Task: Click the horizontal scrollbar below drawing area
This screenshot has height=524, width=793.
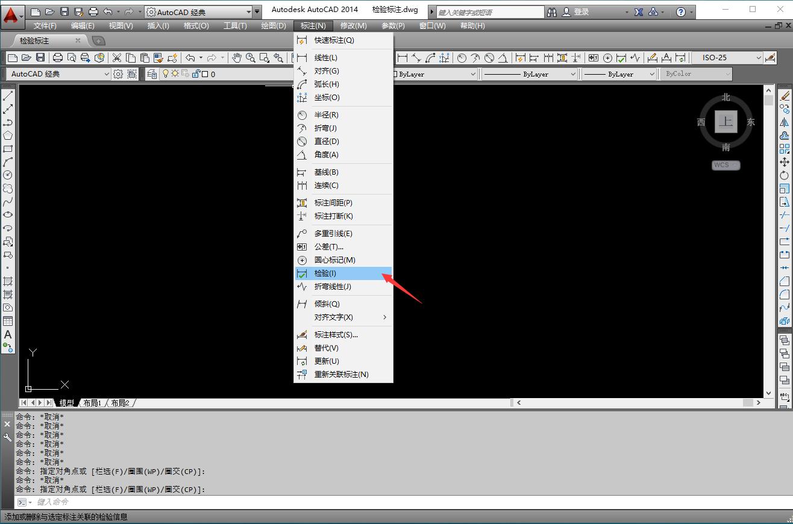Action: coord(640,403)
